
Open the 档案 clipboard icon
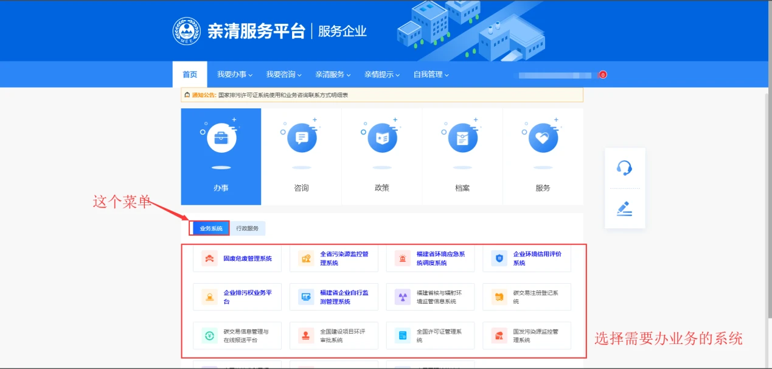(x=462, y=139)
